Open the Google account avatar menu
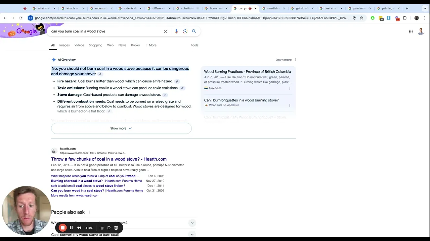This screenshot has height=241, width=430. [x=421, y=31]
